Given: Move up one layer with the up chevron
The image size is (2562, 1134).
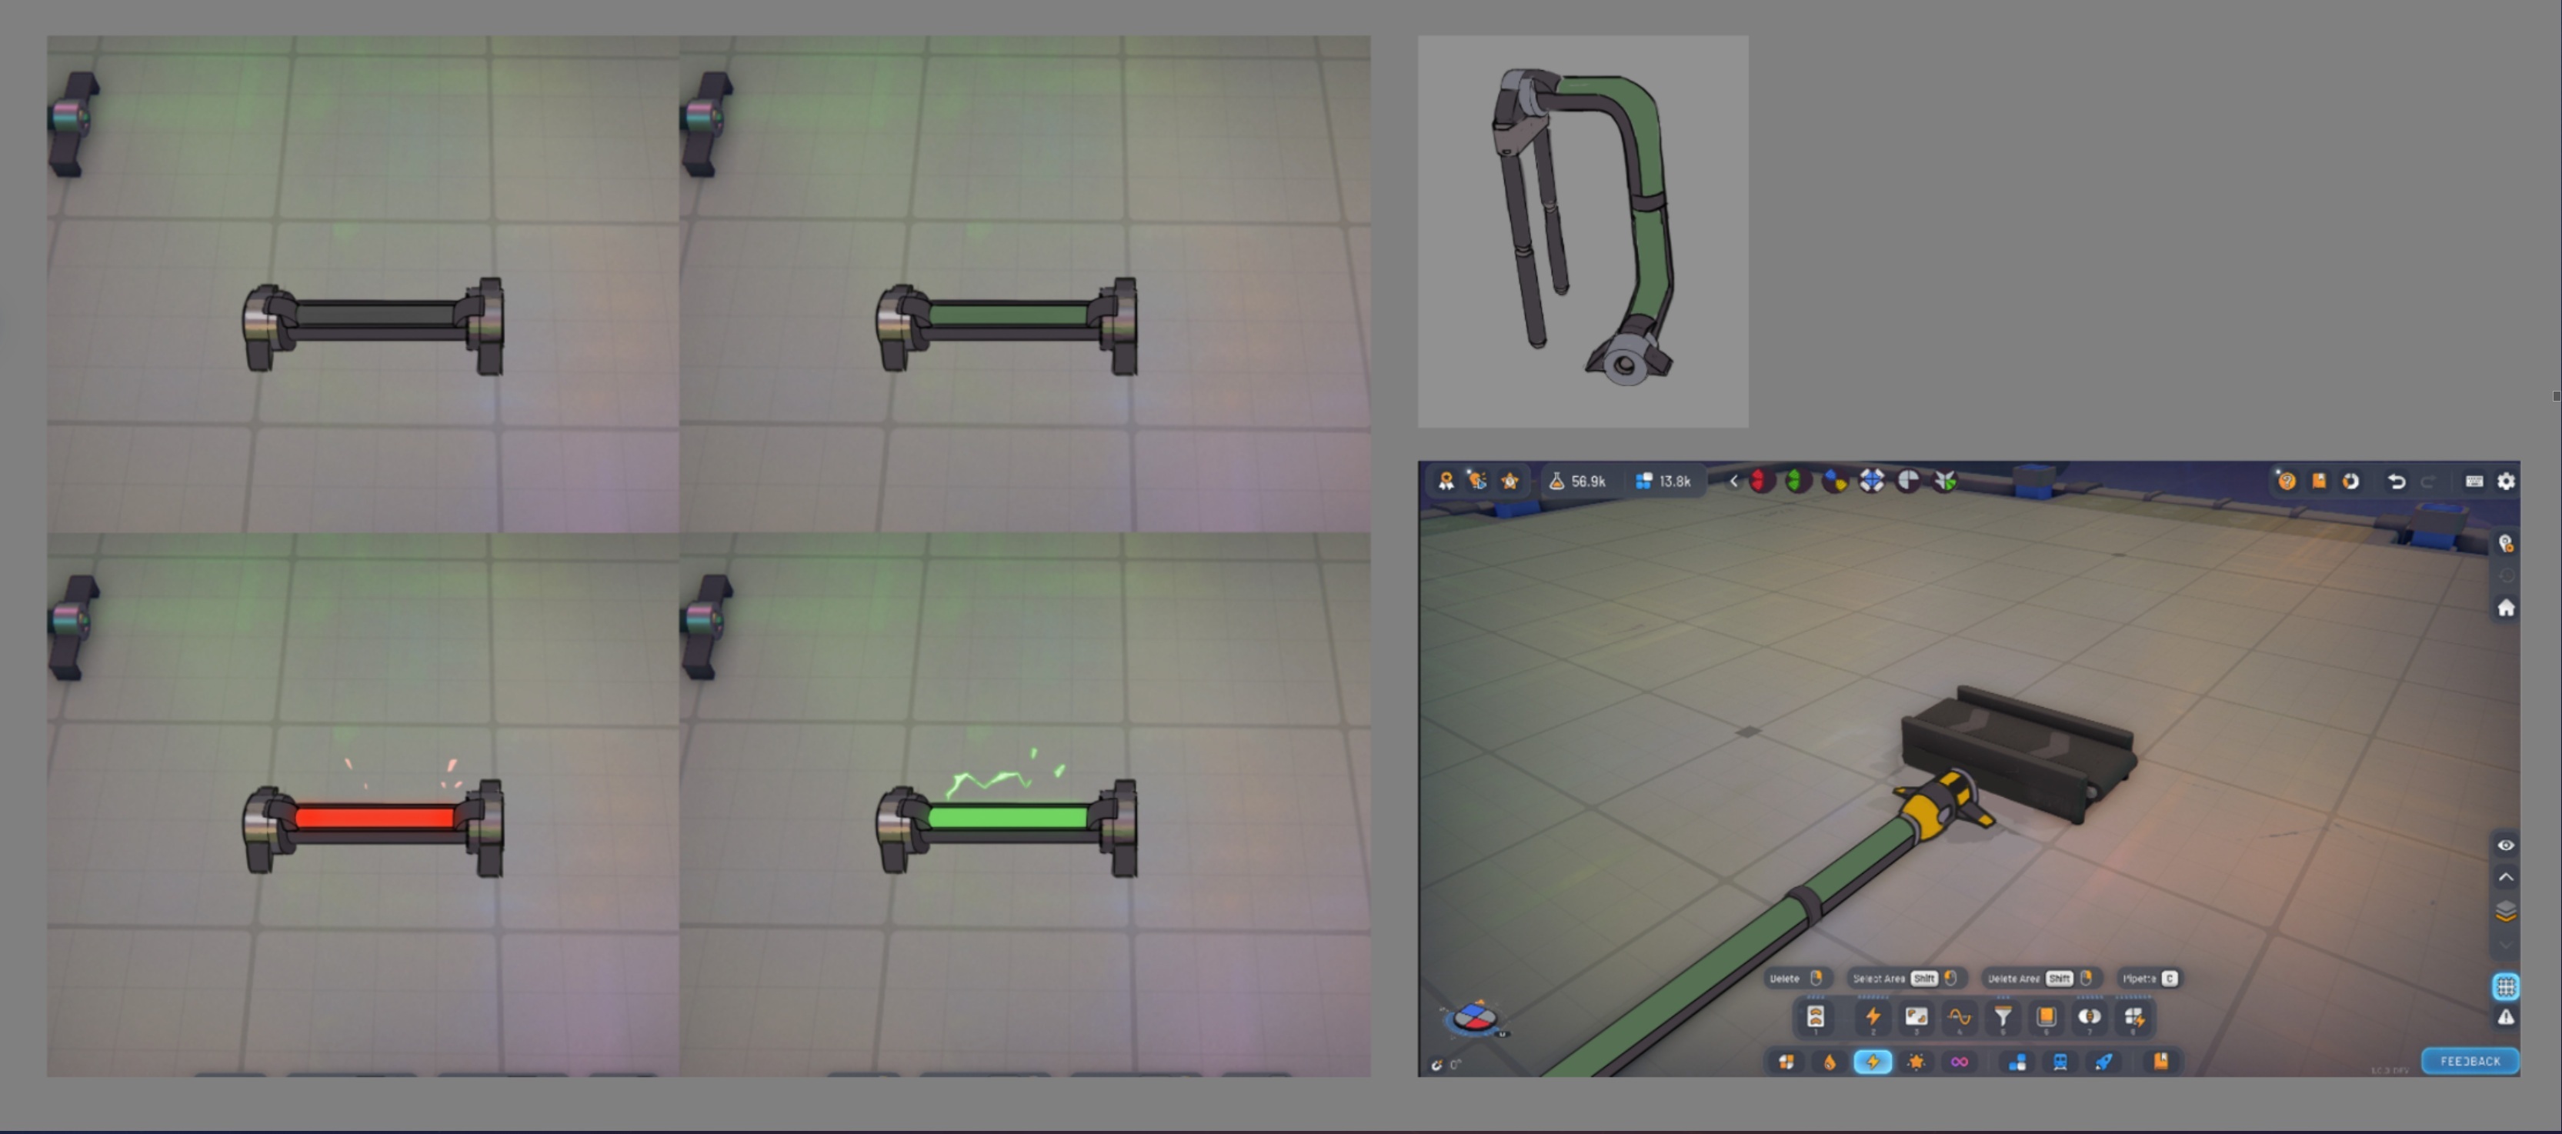Looking at the screenshot, I should click(x=2505, y=877).
